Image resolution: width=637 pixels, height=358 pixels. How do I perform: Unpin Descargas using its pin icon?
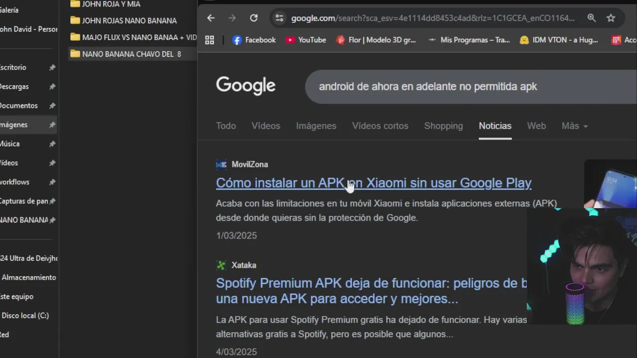(x=52, y=87)
